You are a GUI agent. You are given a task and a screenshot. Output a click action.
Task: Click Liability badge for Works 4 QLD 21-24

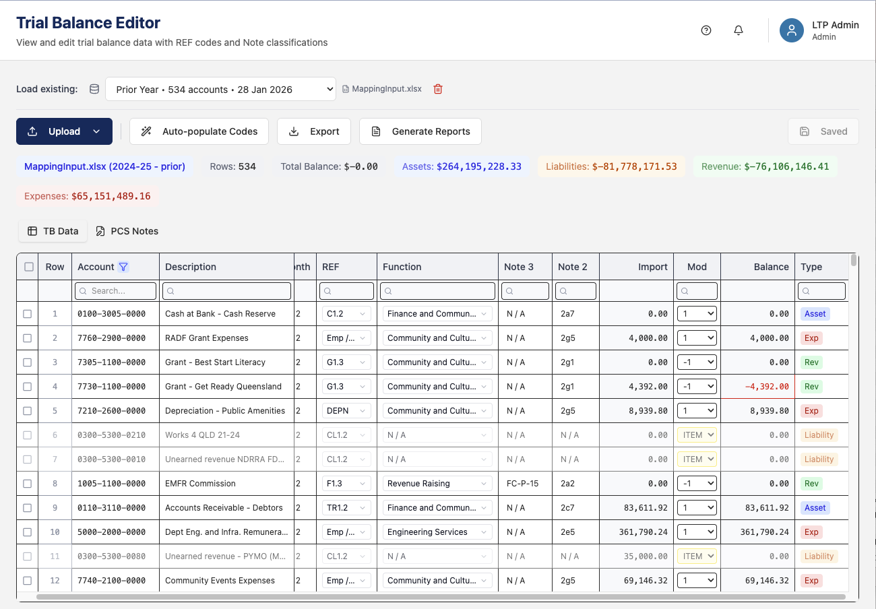[x=819, y=435]
